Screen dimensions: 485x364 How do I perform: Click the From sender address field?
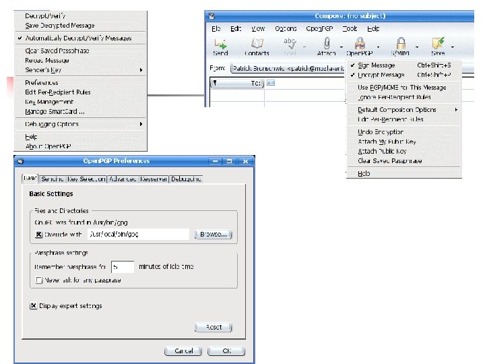(x=288, y=68)
